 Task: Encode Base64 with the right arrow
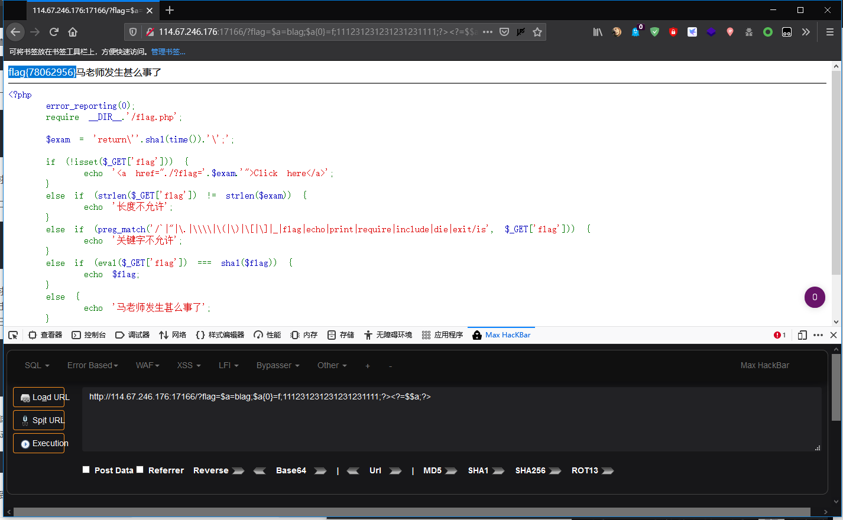(320, 471)
